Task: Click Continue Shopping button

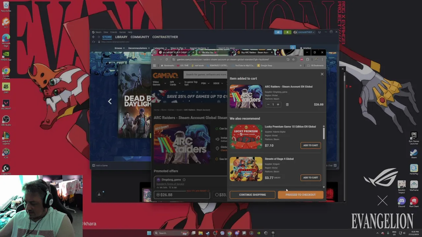Action: pos(252,195)
